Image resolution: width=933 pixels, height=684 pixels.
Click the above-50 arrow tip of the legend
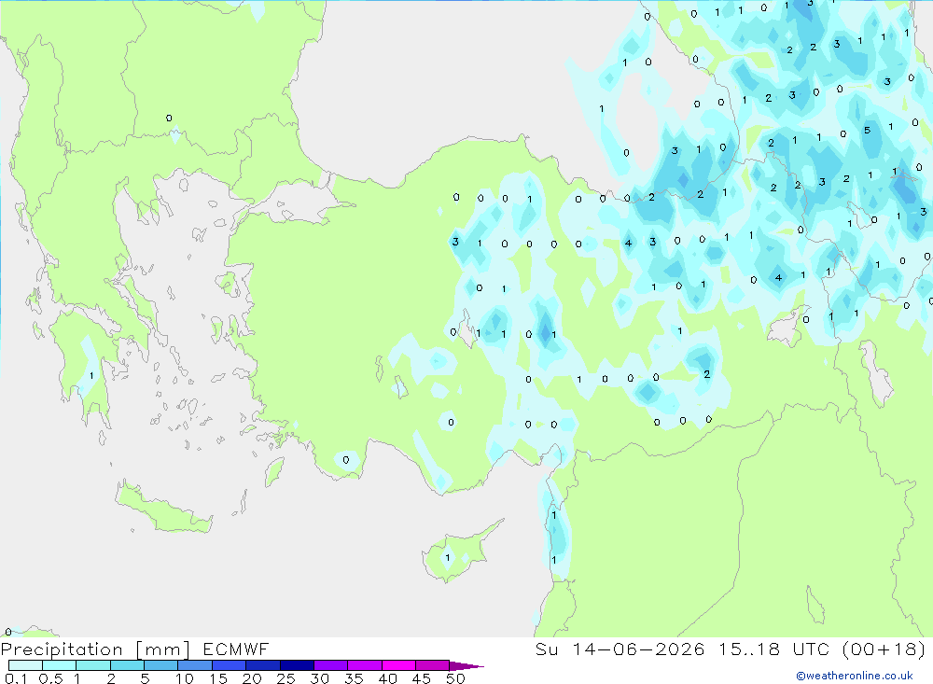(467, 666)
